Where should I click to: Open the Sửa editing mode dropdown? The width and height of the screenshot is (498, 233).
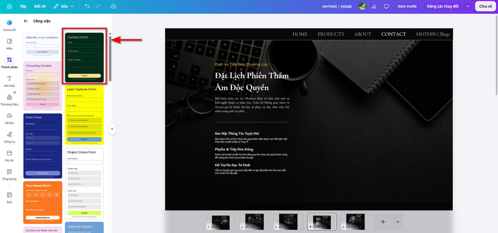[64, 7]
